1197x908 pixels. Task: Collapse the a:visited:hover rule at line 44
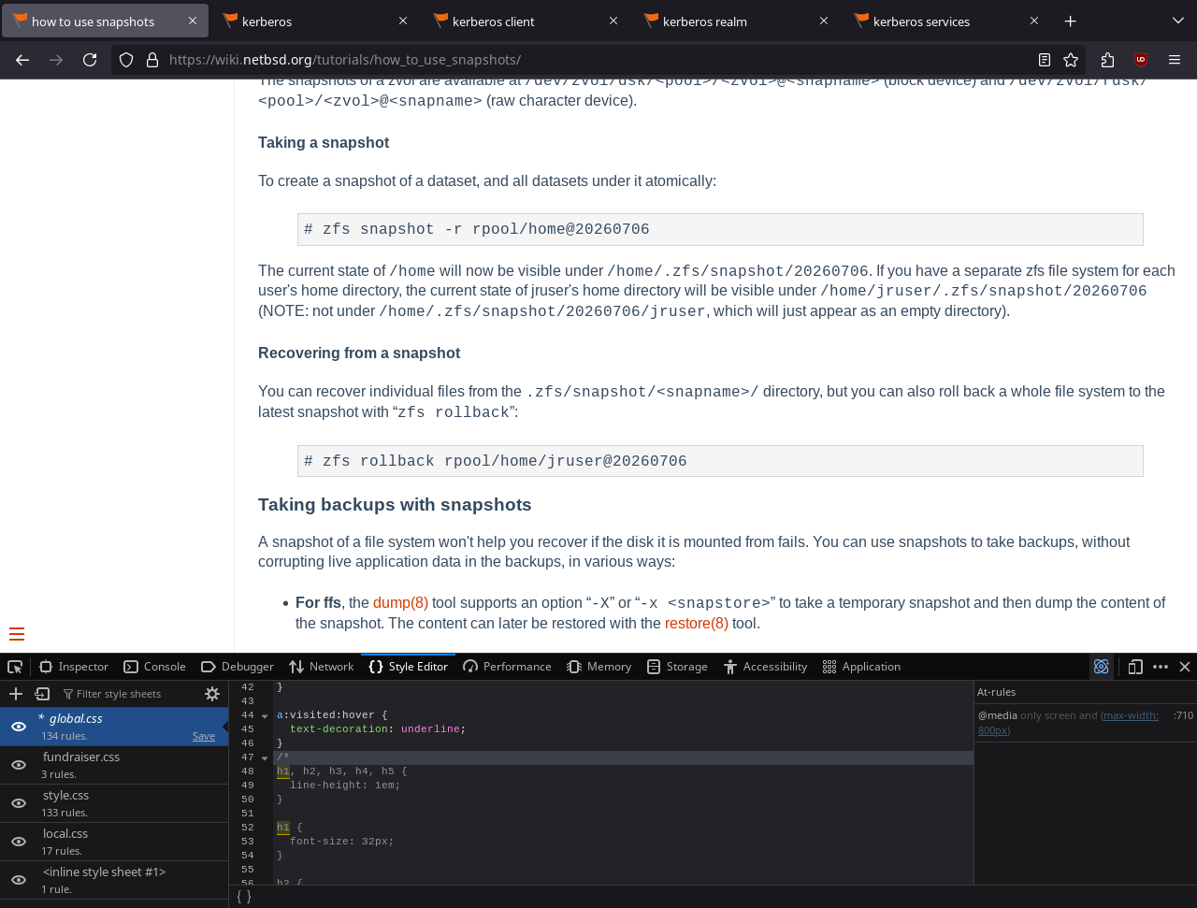[265, 715]
